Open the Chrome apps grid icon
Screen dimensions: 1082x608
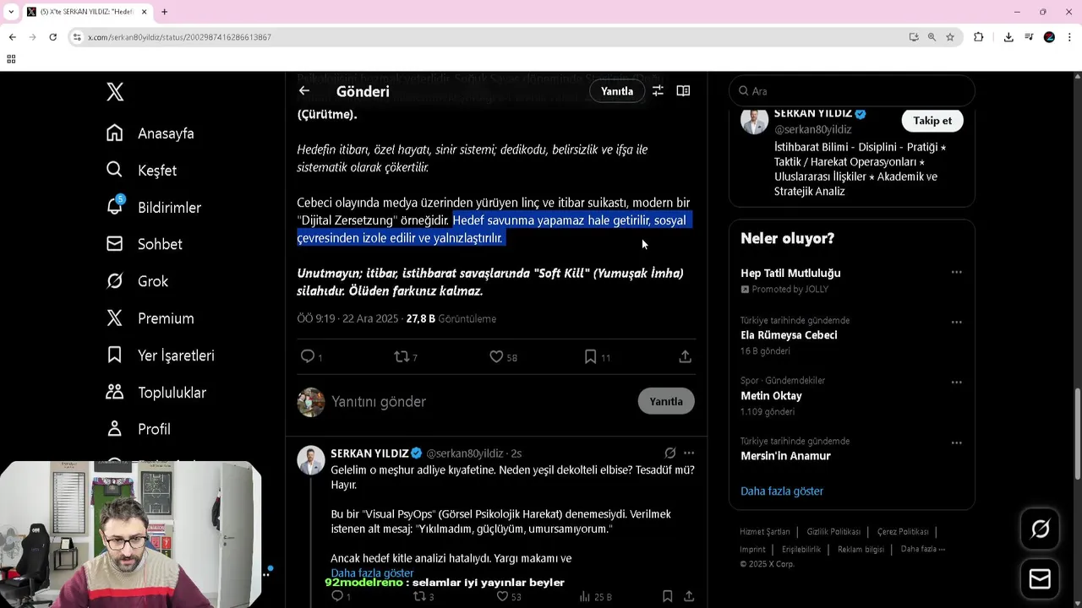pos(11,59)
